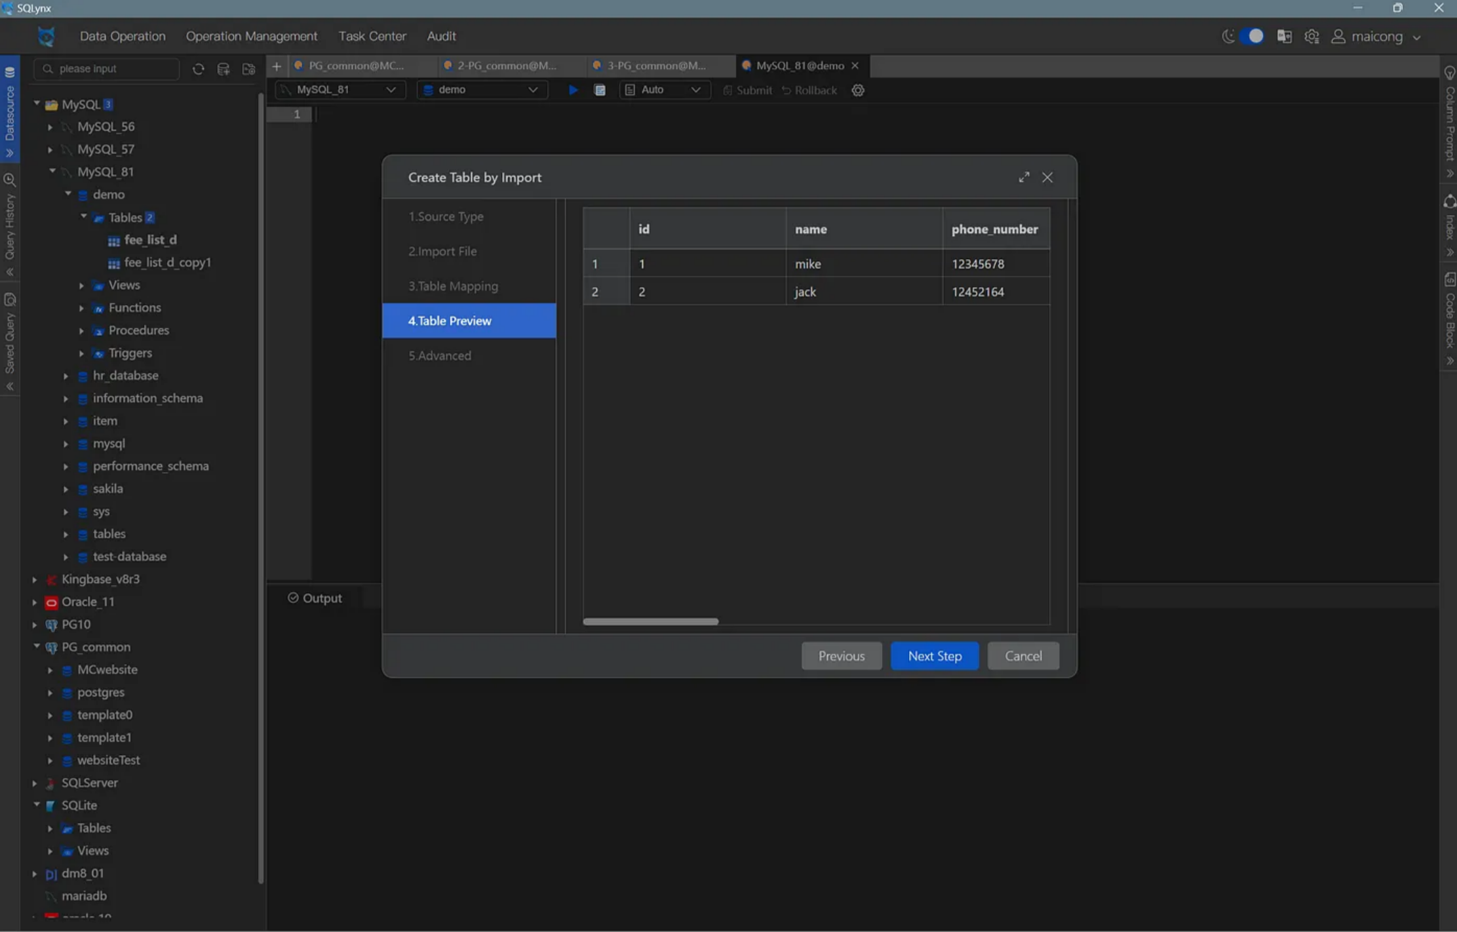
Task: Open the Task Center menu
Action: (x=372, y=36)
